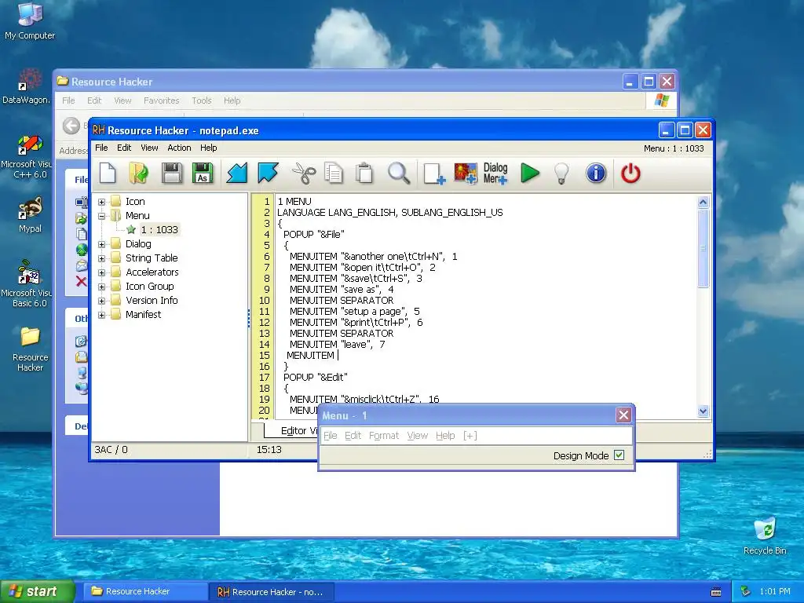Expand the Icon tree node

click(101, 202)
